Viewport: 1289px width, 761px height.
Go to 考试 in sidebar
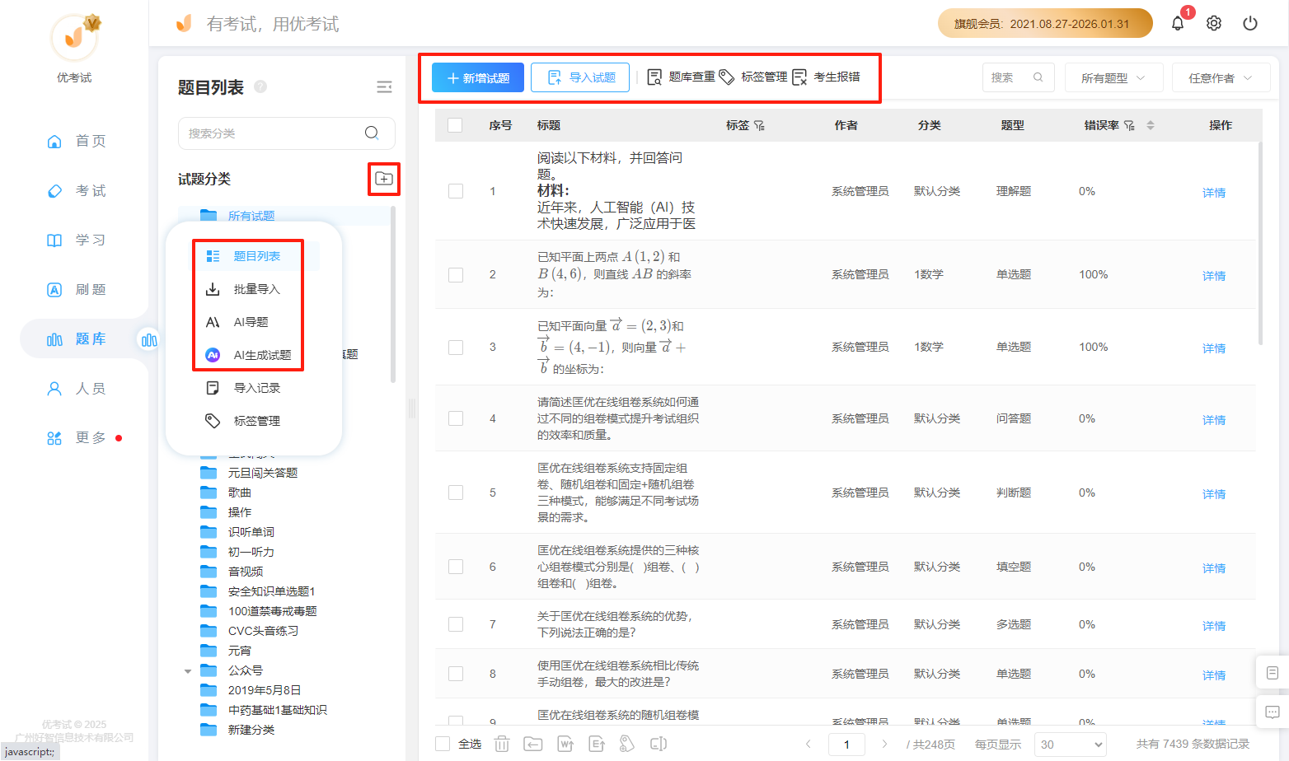coord(76,190)
